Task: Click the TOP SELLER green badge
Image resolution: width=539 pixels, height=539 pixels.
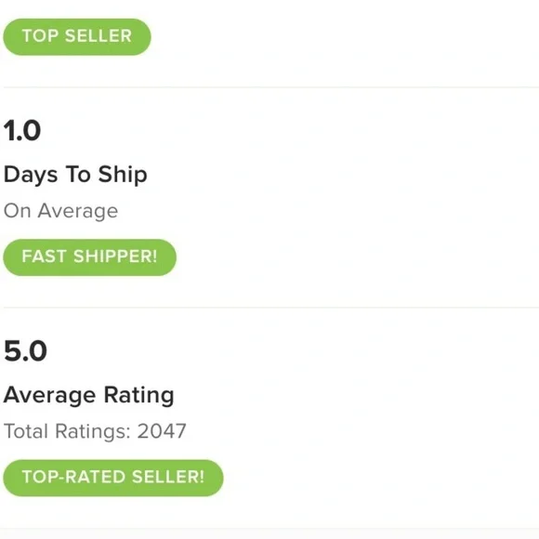Action: tap(77, 37)
